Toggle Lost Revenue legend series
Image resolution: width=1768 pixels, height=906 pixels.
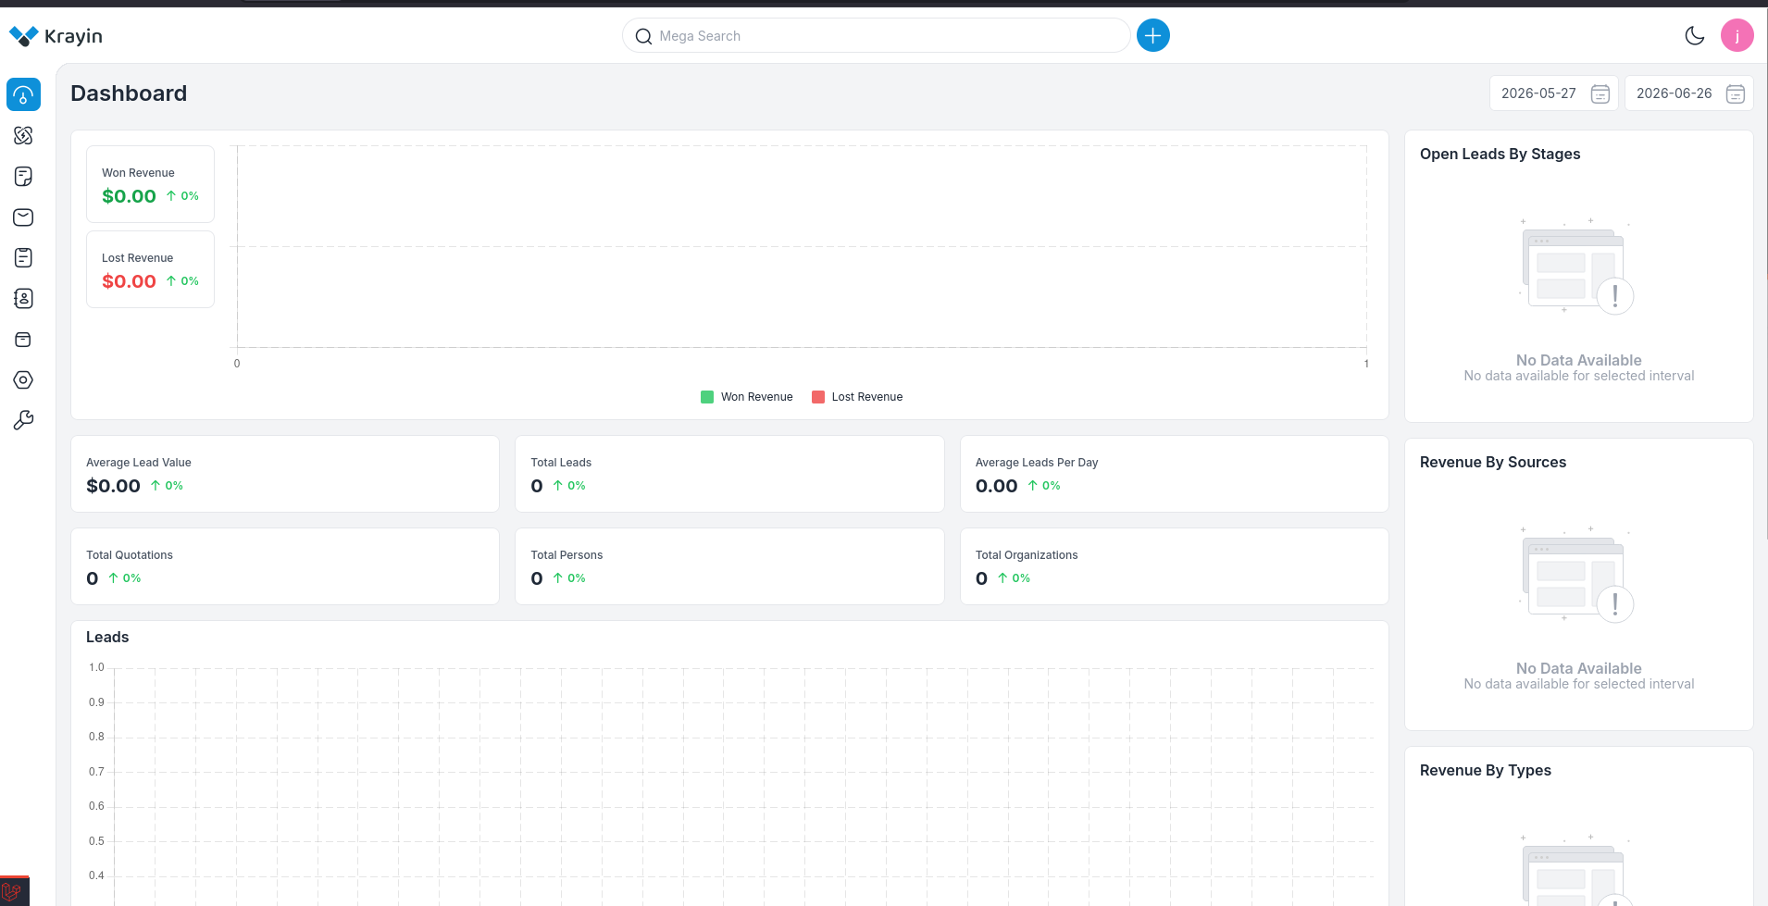[857, 397]
